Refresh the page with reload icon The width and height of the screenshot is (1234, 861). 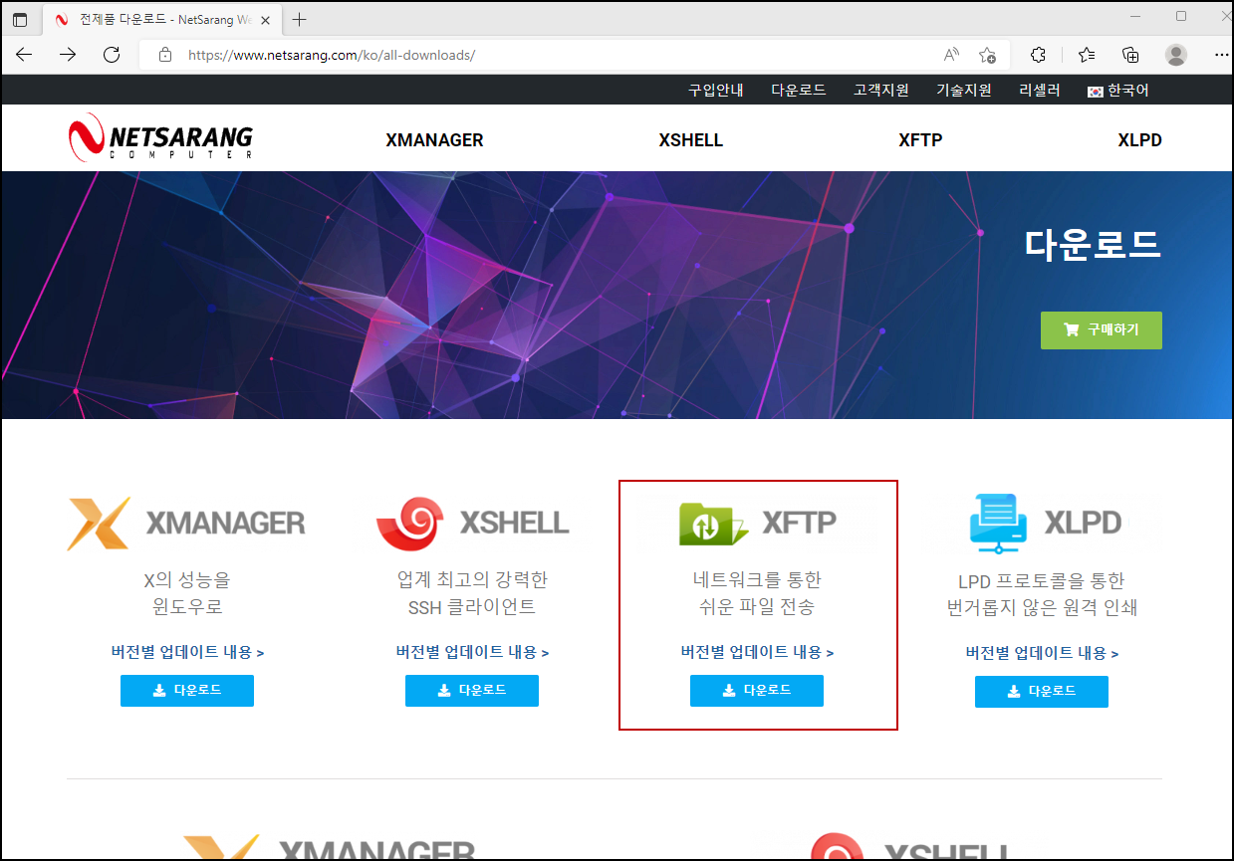click(112, 55)
